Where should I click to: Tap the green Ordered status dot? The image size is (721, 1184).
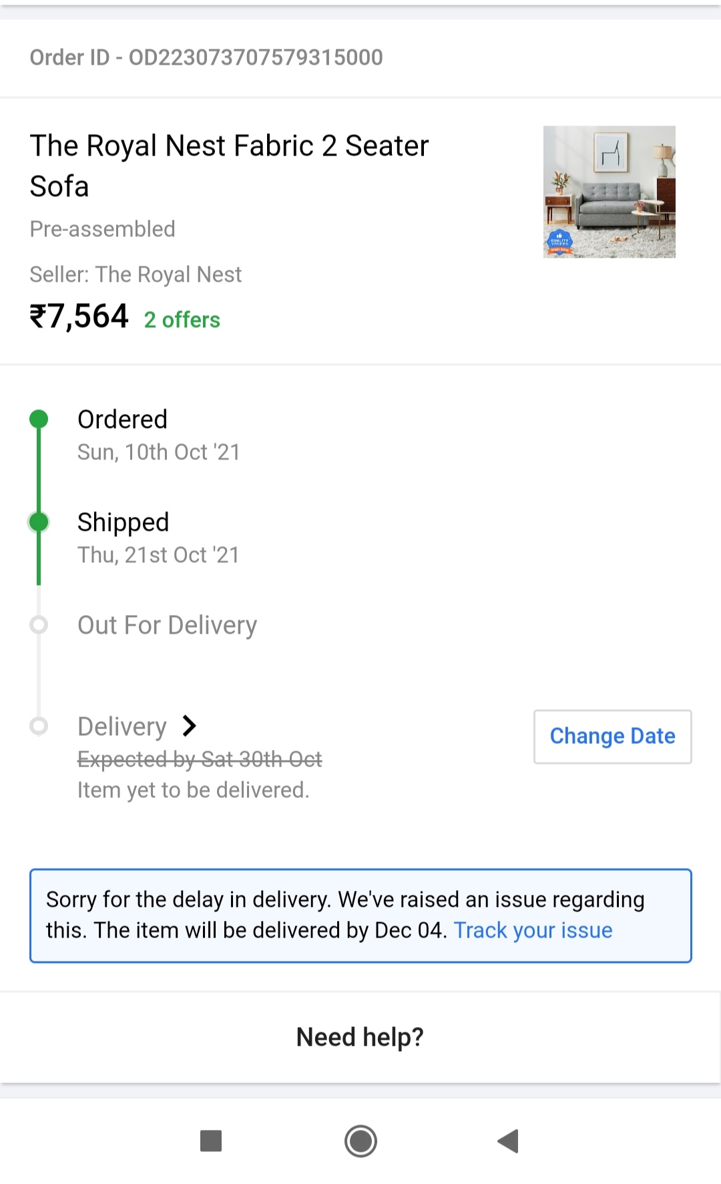coord(39,419)
